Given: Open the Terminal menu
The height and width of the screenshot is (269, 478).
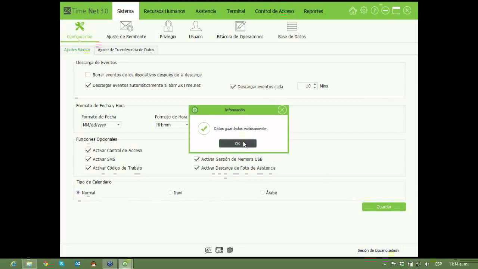Looking at the screenshot, I should (x=236, y=11).
